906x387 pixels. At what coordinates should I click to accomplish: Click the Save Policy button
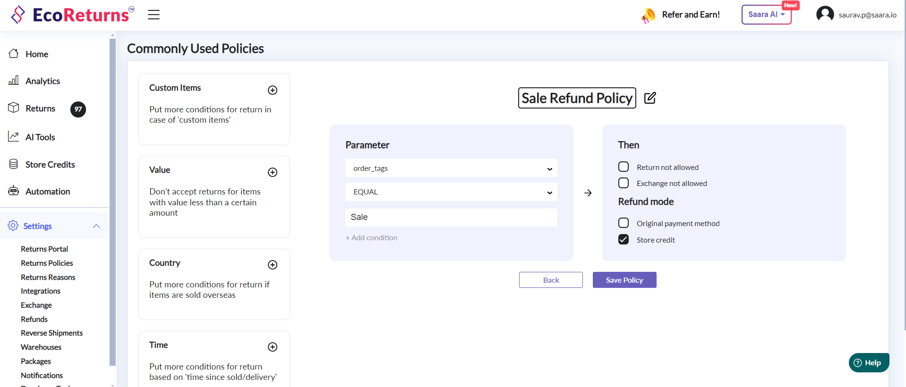click(x=624, y=280)
